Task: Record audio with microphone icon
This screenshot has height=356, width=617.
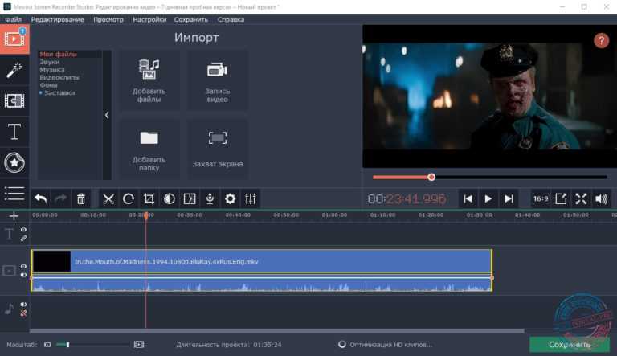Action: pyautogui.click(x=210, y=198)
